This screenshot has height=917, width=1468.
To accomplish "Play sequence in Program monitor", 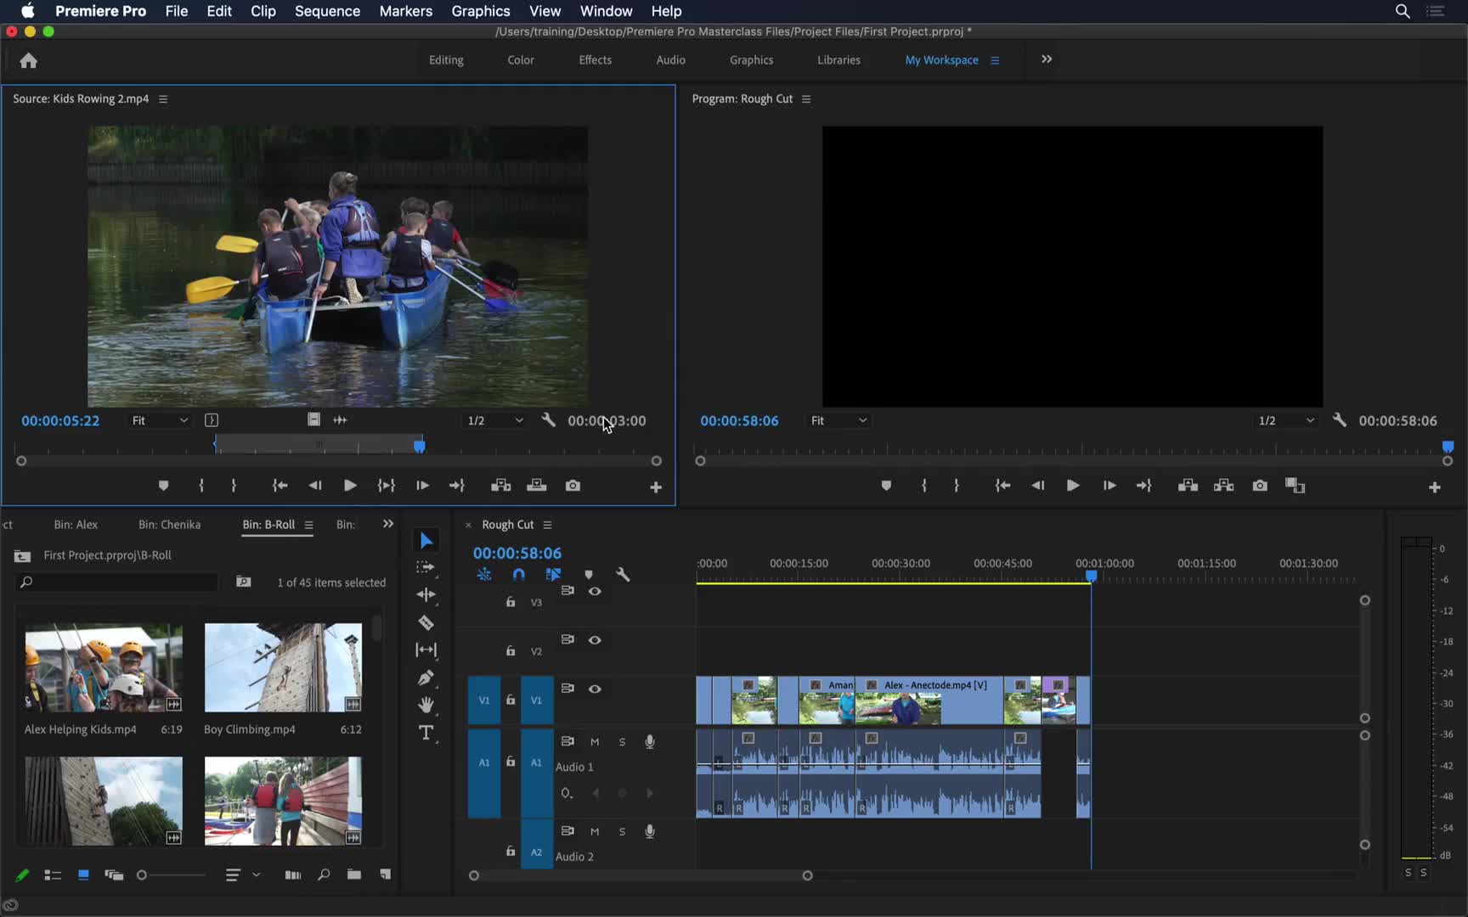I will (x=1073, y=486).
